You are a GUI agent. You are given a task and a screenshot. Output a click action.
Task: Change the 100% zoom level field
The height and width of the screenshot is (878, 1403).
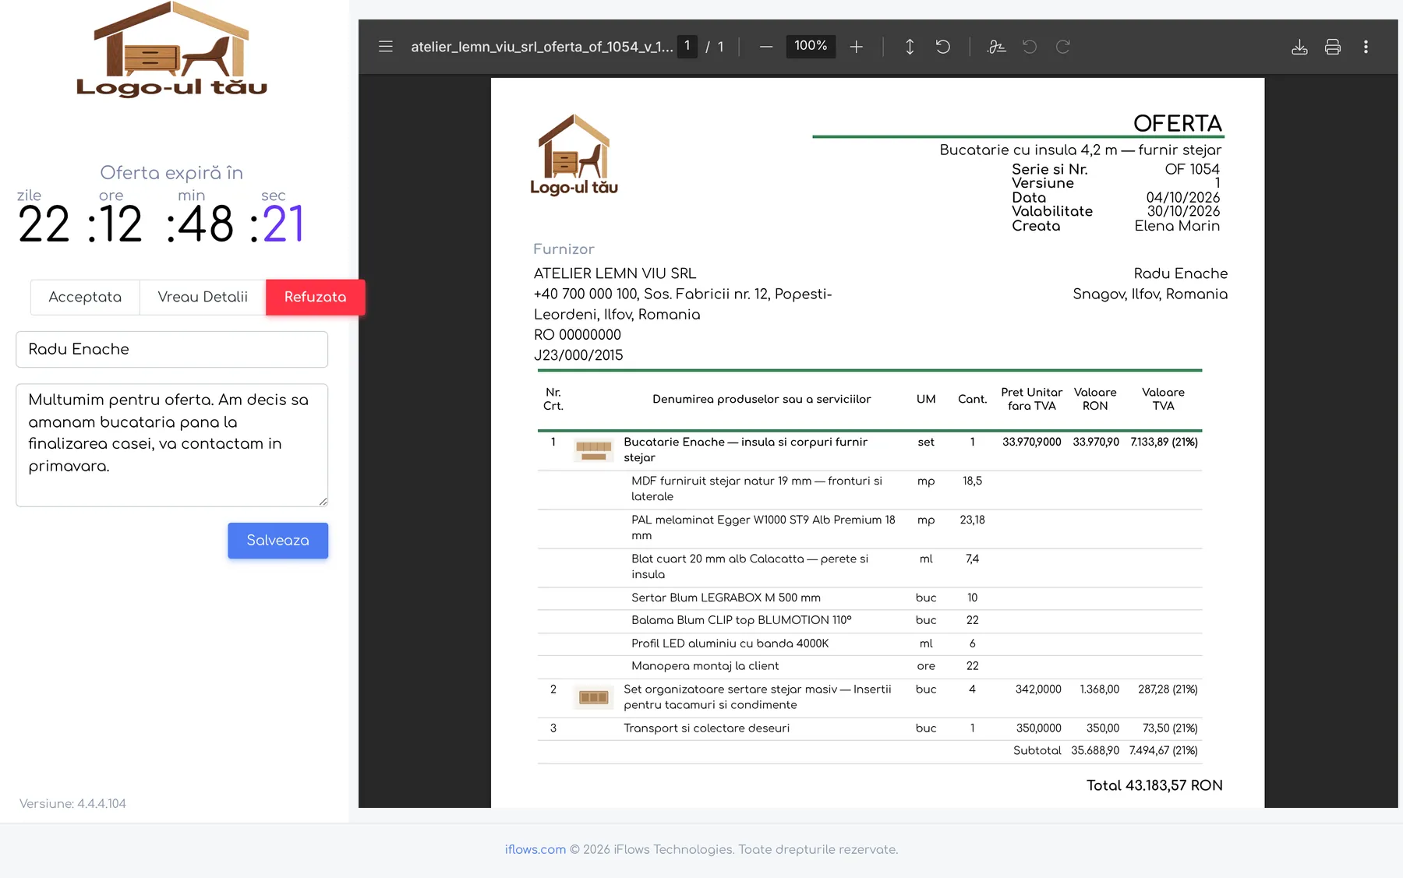(x=811, y=46)
